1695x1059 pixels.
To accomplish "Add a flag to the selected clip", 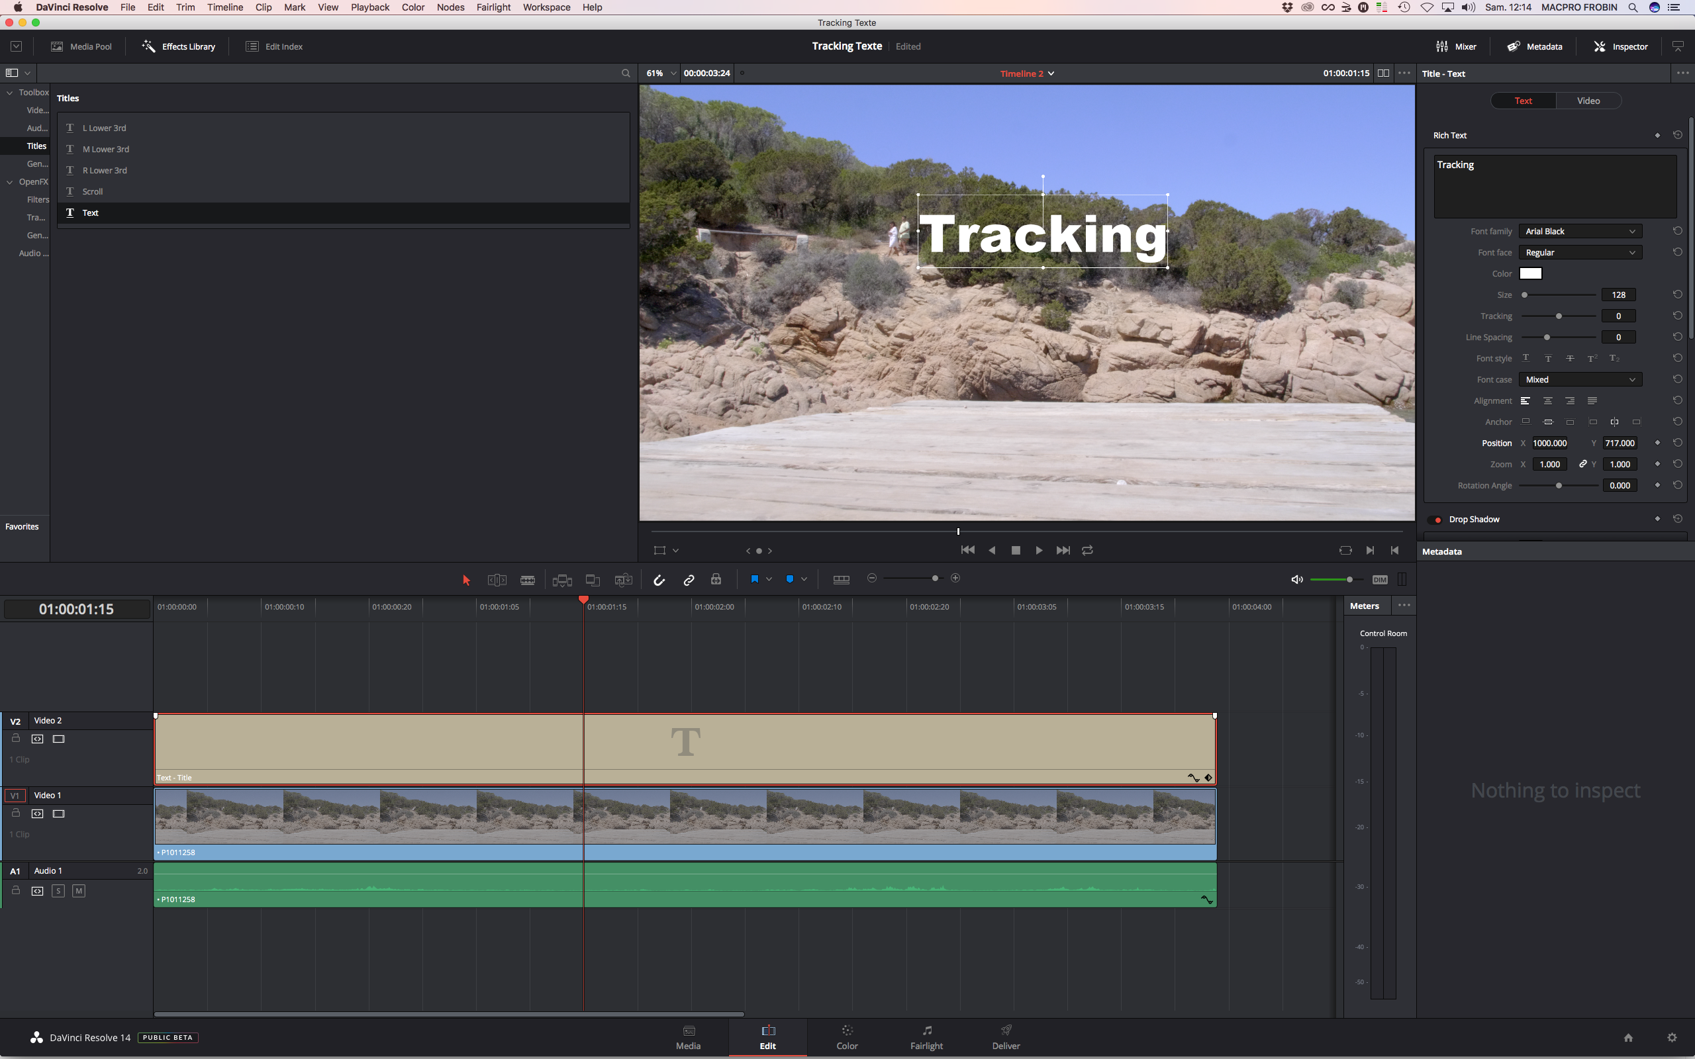I will (755, 580).
